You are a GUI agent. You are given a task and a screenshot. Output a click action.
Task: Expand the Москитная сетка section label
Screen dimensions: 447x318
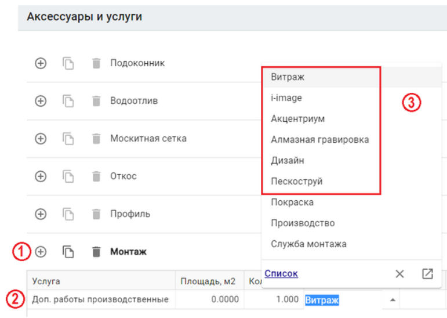pos(148,138)
